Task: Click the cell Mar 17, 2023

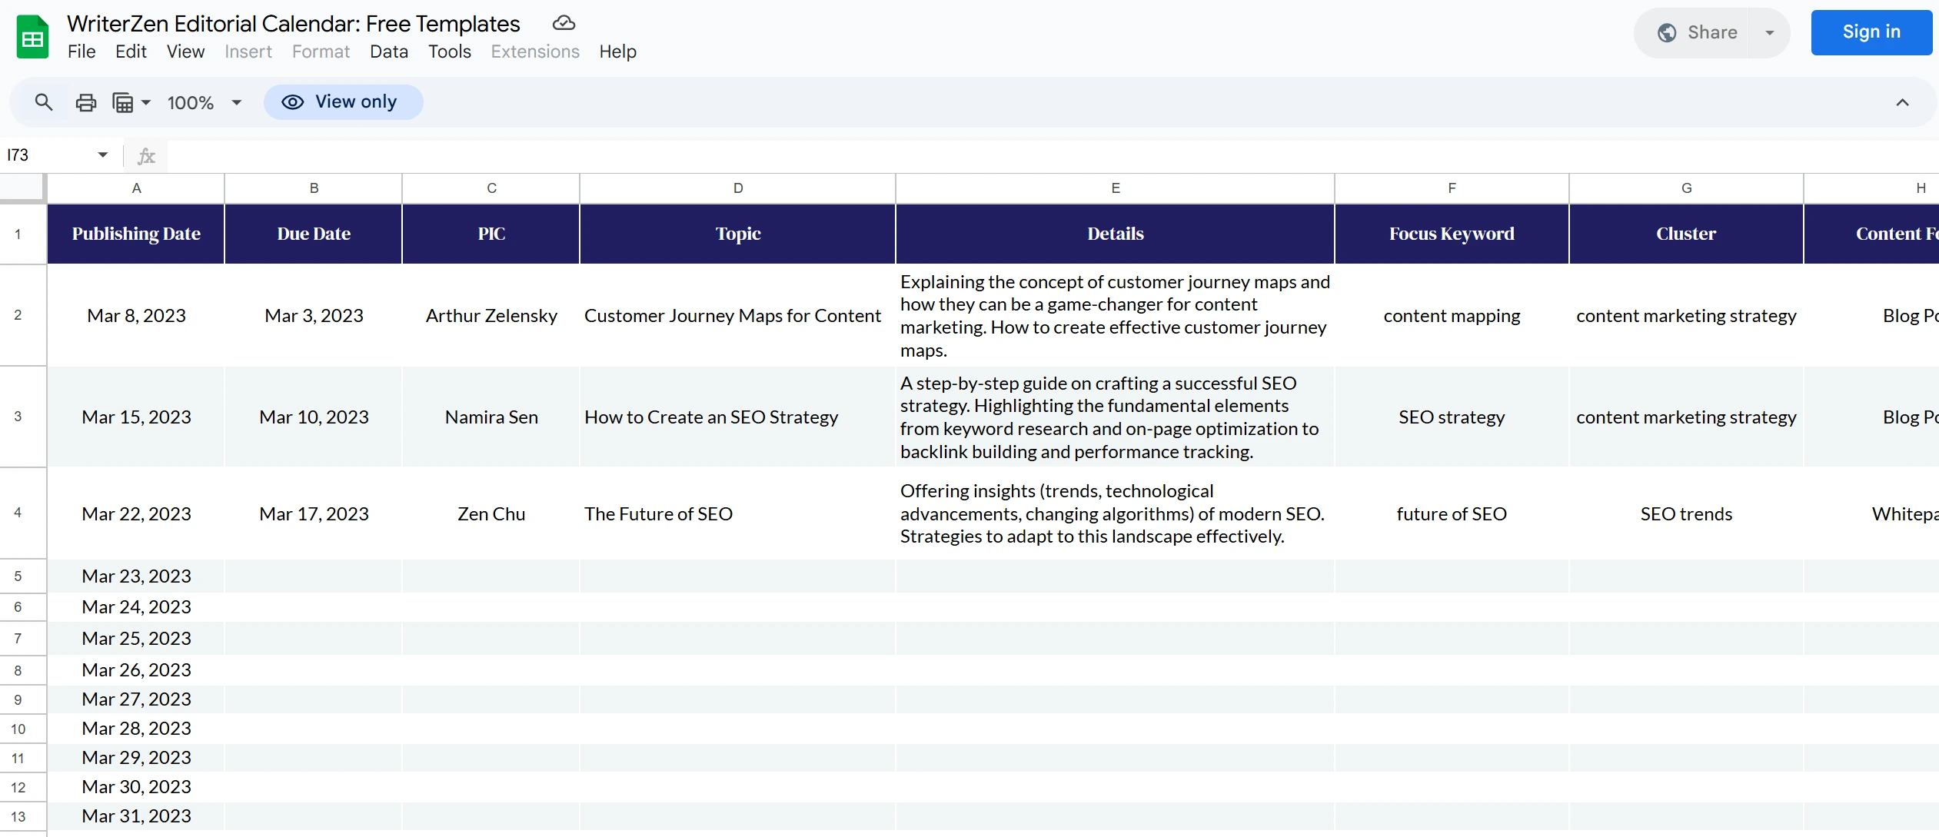Action: tap(314, 513)
